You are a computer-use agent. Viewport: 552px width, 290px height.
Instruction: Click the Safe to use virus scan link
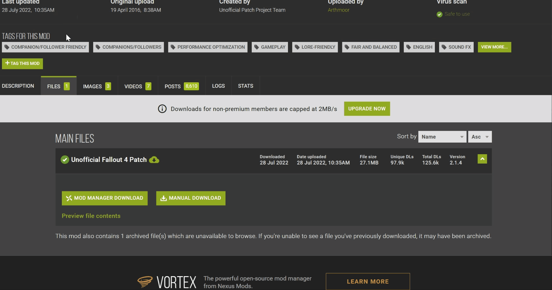pos(457,14)
